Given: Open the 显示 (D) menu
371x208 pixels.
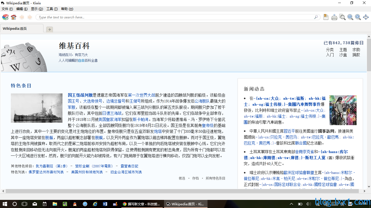Looking at the screenshot, I should (x=37, y=9).
